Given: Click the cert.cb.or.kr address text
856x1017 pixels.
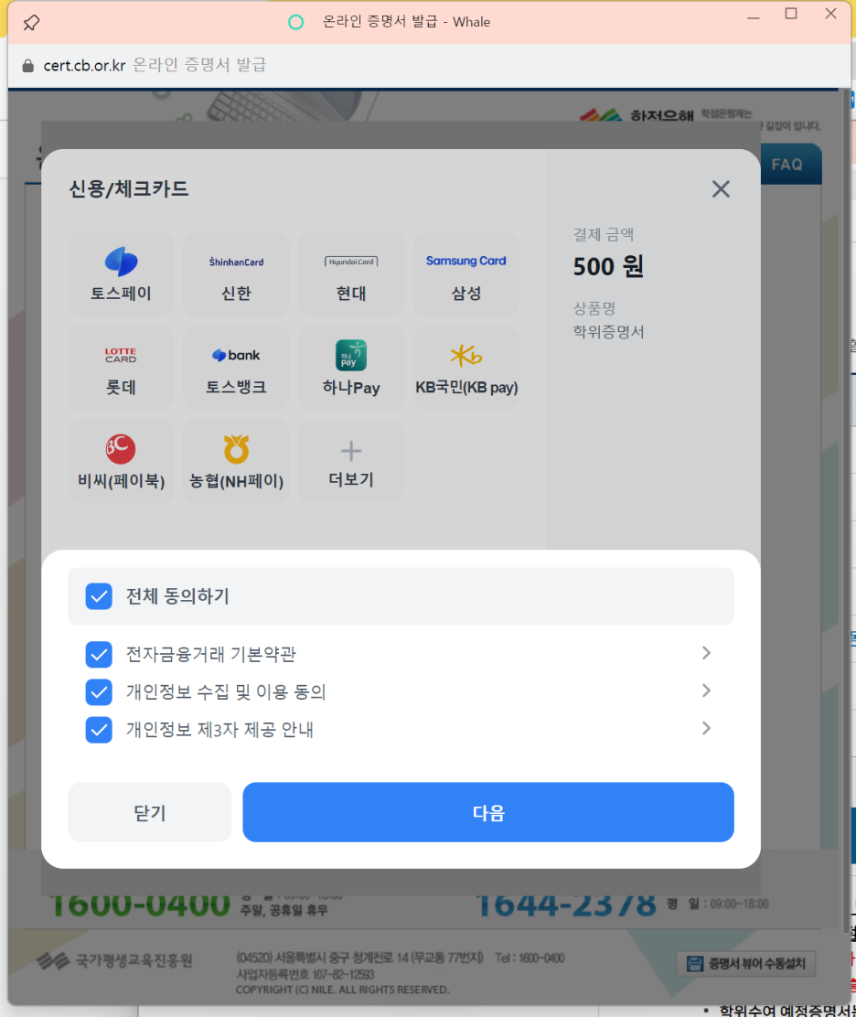Looking at the screenshot, I should (x=84, y=66).
